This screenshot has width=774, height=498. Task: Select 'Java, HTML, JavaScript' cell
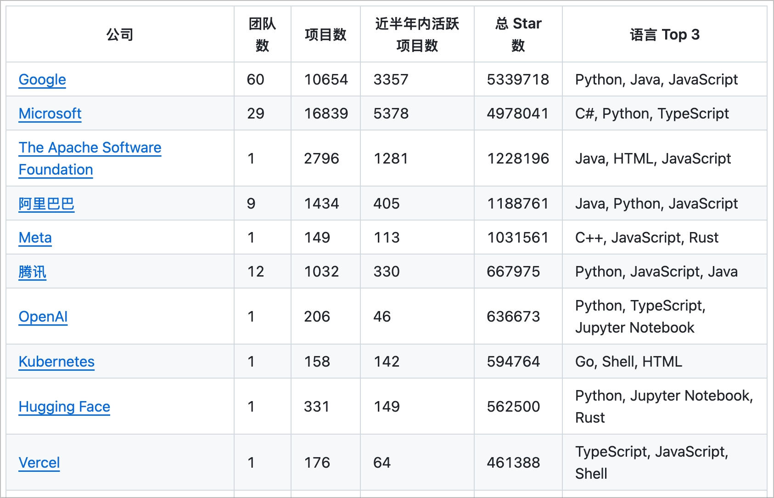click(653, 158)
